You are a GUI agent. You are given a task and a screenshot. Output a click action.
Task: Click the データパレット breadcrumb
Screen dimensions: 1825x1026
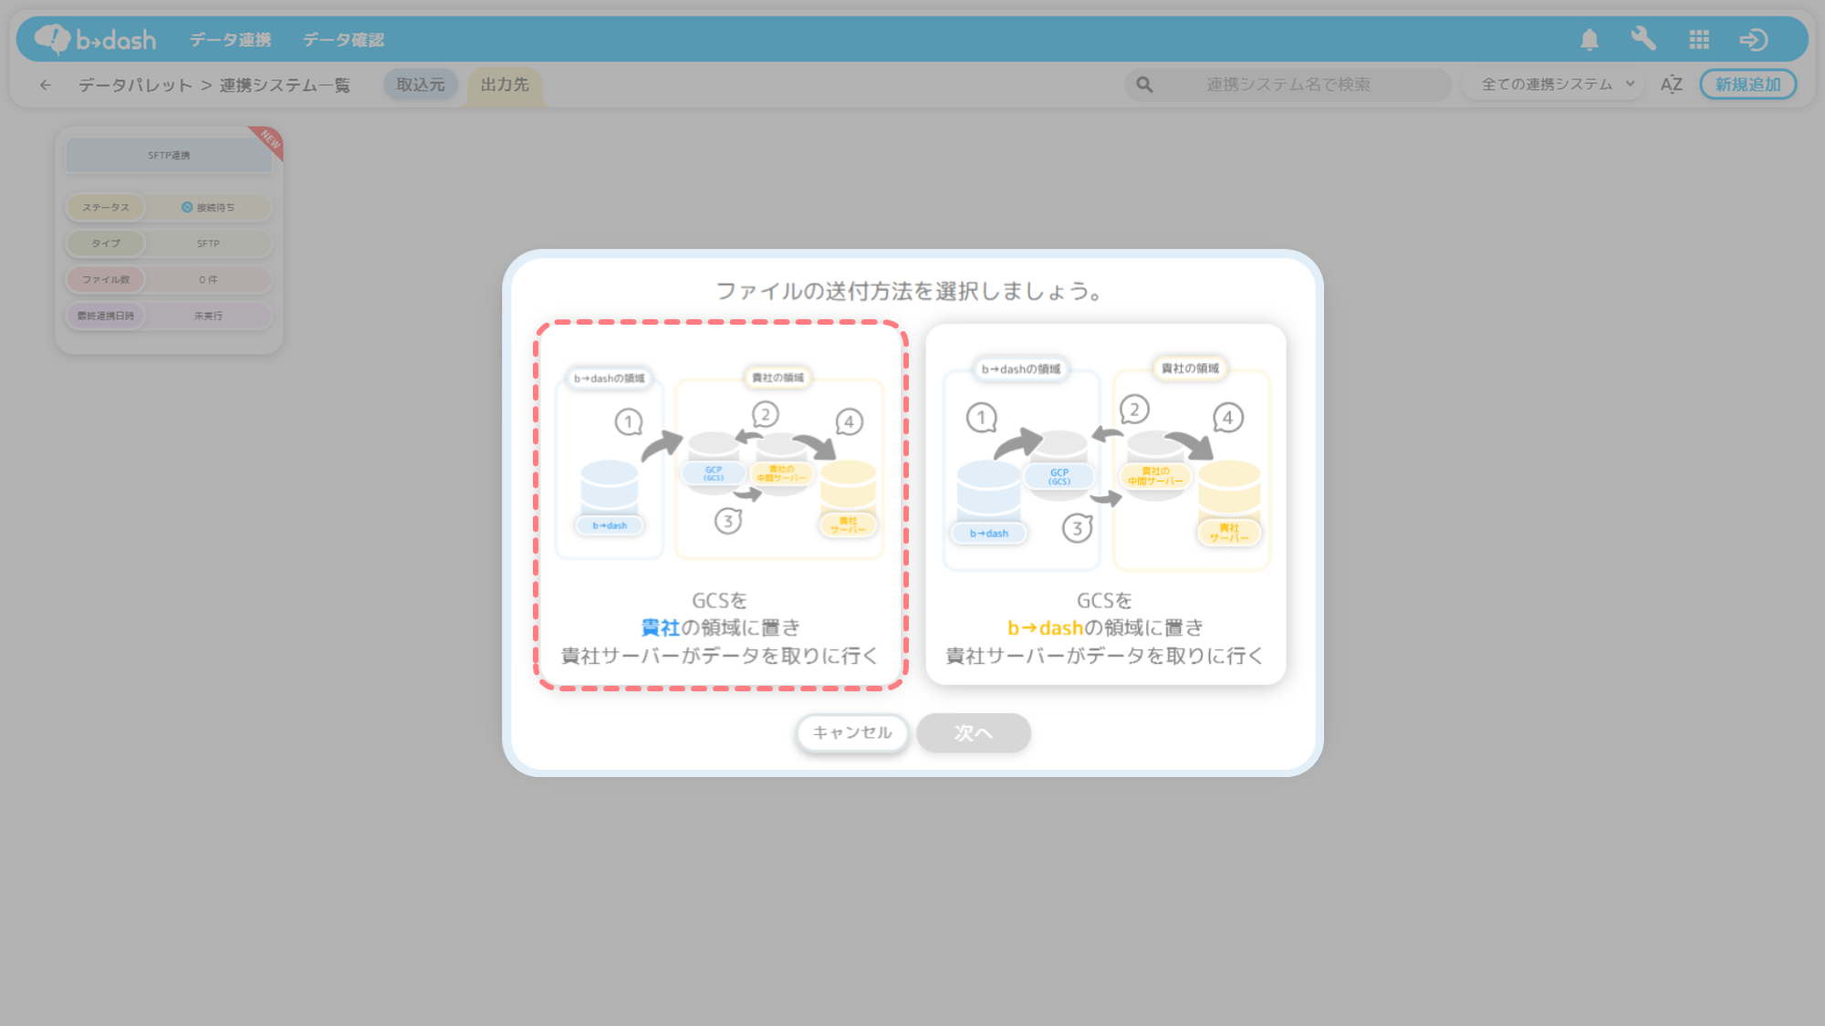pyautogui.click(x=136, y=85)
